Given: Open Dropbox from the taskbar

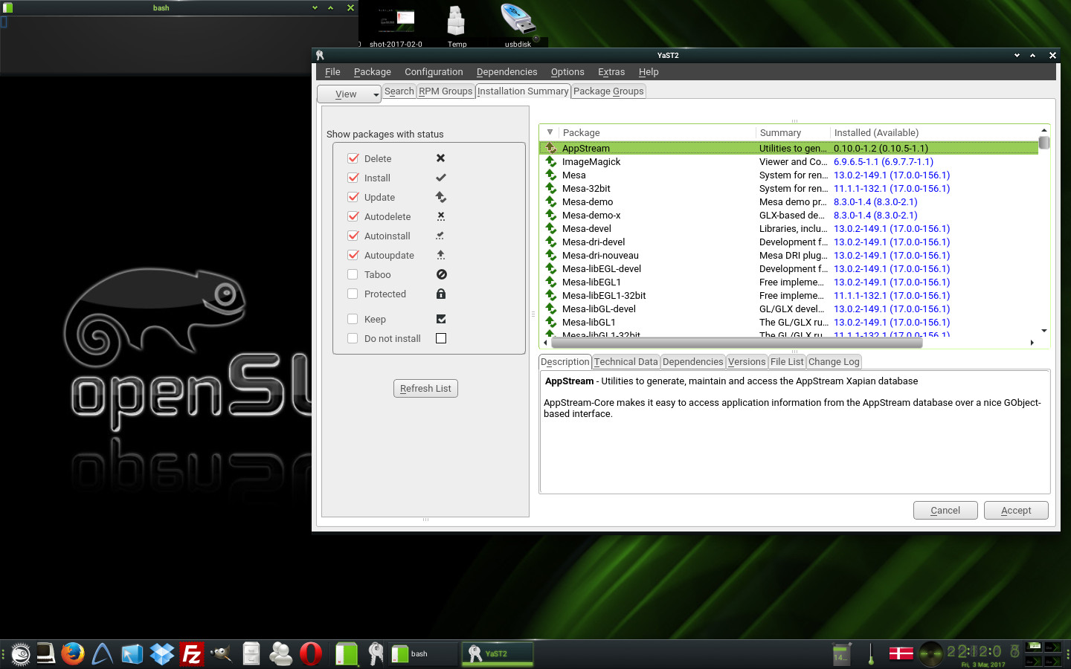Looking at the screenshot, I should [161, 653].
